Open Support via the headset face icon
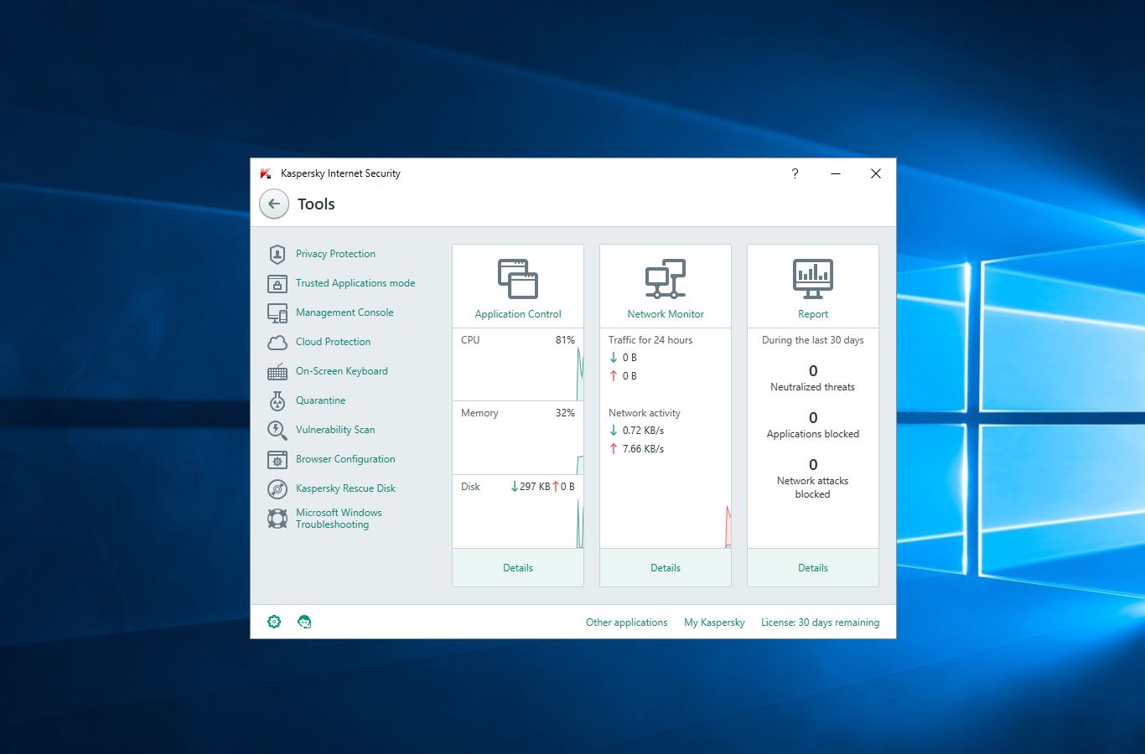1145x754 pixels. click(x=304, y=622)
